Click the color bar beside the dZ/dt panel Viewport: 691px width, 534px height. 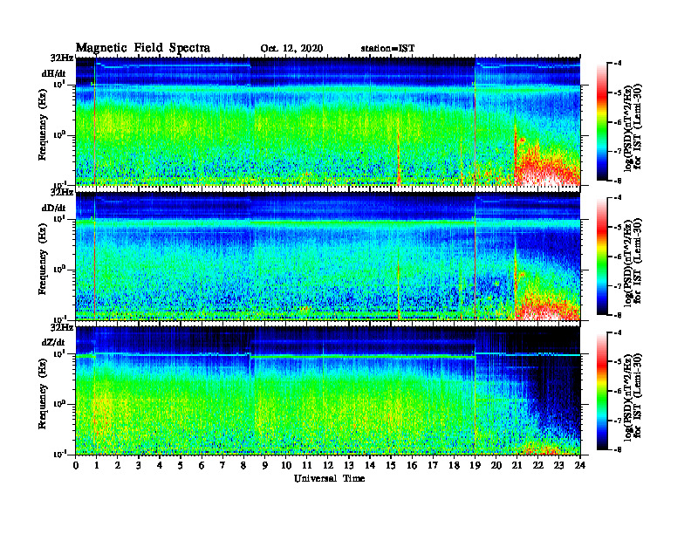(x=602, y=391)
